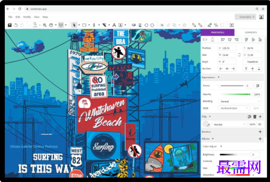270x182 pixels.
Task: Open the View menu
Action: click(x=37, y=17)
